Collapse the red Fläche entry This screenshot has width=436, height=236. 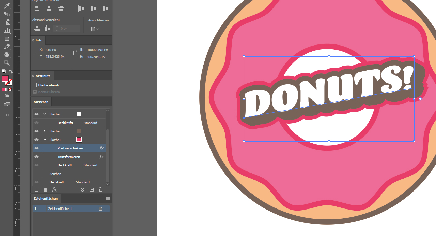45,140
